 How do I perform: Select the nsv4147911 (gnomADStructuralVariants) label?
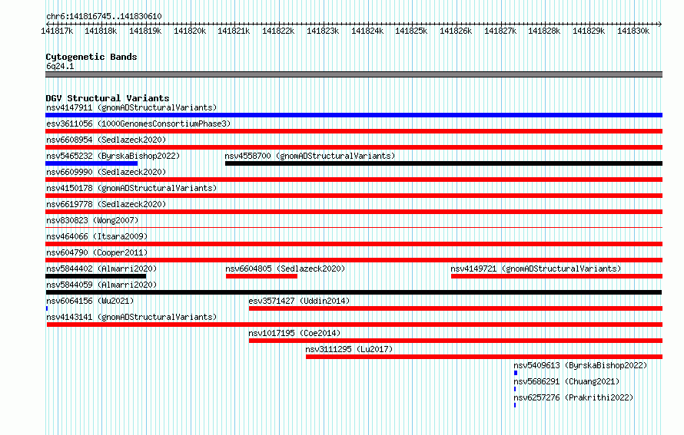pos(131,107)
